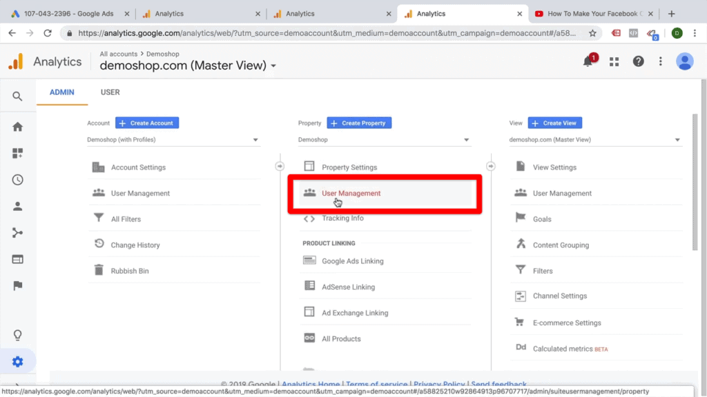Image resolution: width=707 pixels, height=397 pixels.
Task: Go back using the browser back arrow
Action: pos(12,33)
